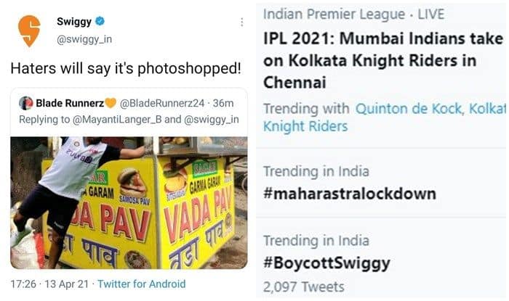Click the Swiggy account name
The image size is (509, 301).
click(74, 22)
